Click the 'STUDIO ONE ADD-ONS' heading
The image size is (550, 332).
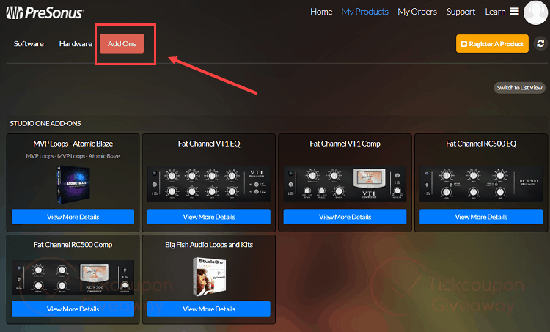coord(45,123)
